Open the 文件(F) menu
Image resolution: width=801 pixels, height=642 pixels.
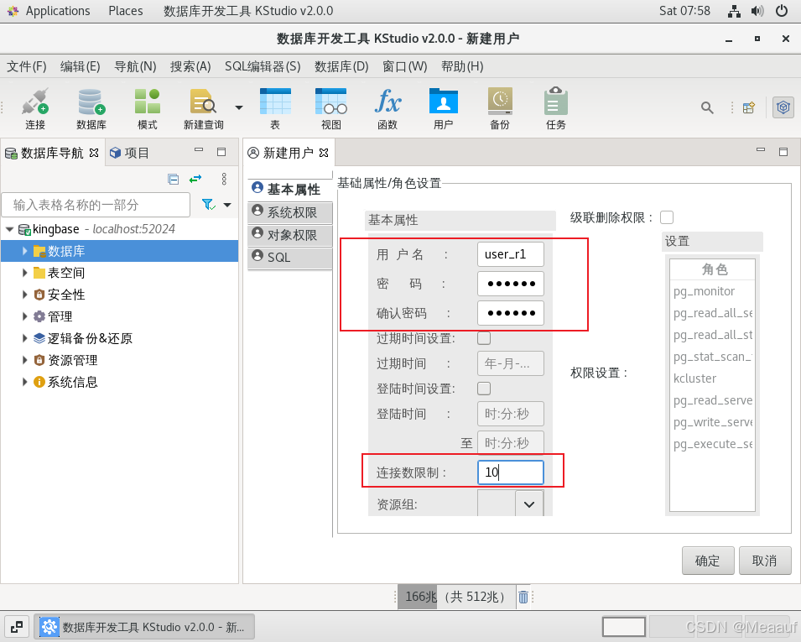[27, 66]
